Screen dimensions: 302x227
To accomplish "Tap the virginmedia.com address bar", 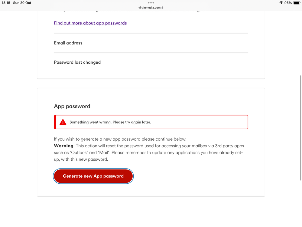I will tap(151, 8).
